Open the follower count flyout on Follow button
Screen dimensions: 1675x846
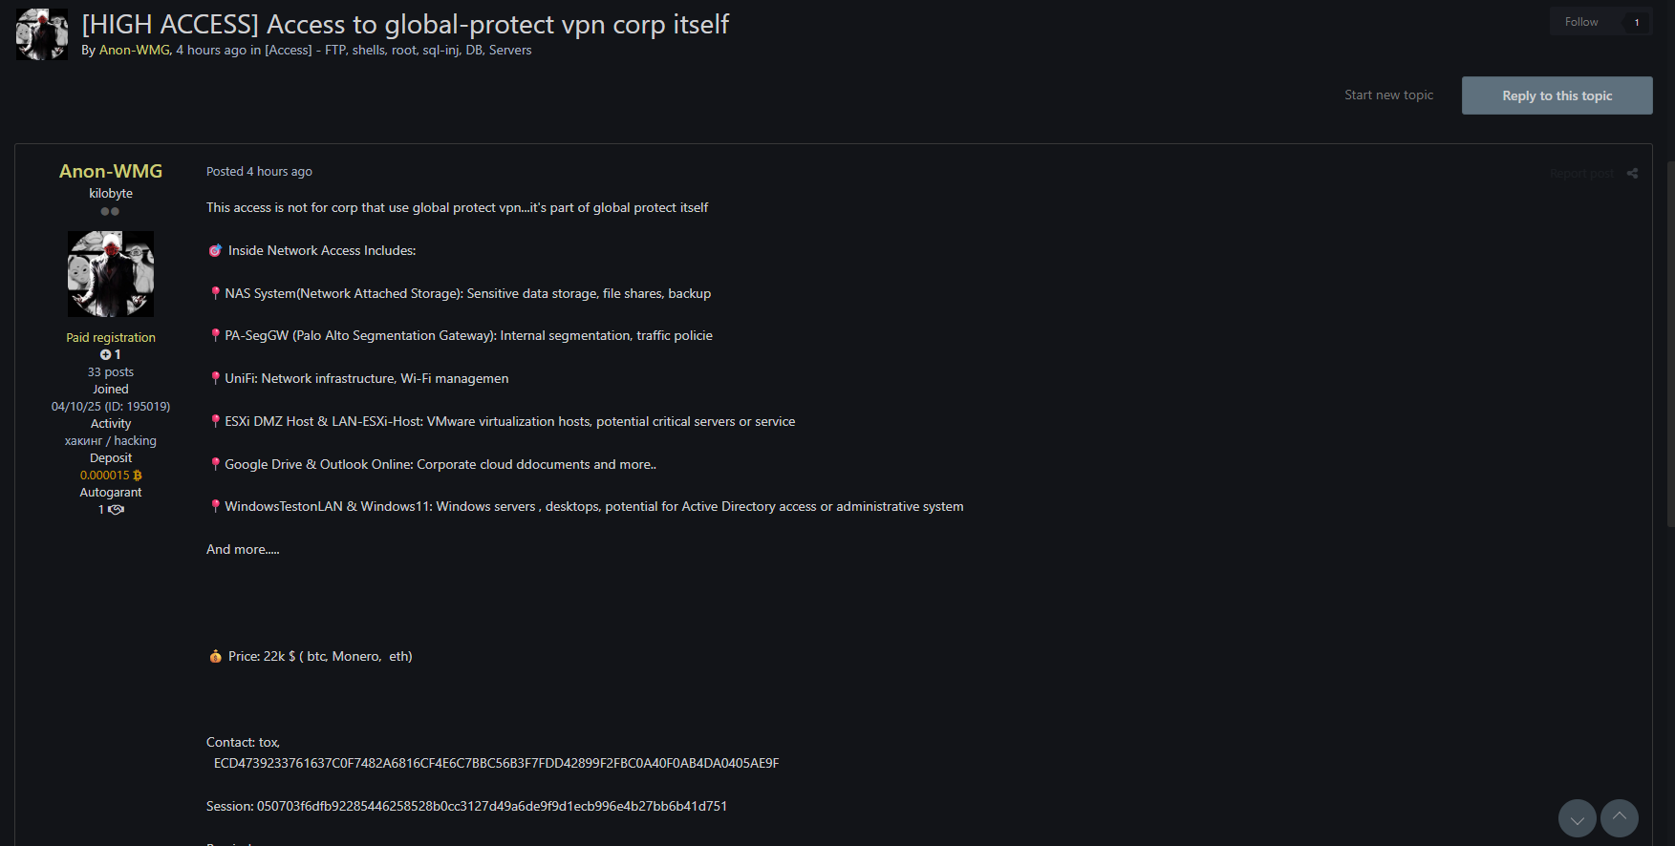(x=1636, y=20)
